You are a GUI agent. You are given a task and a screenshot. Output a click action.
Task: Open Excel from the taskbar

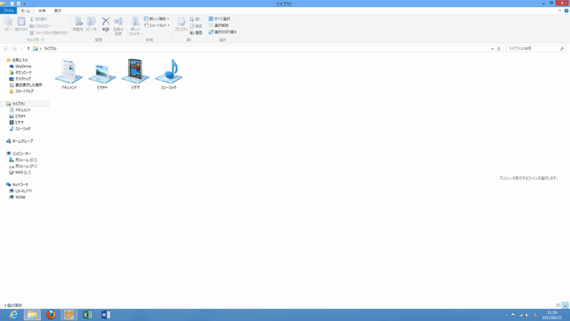click(x=87, y=315)
